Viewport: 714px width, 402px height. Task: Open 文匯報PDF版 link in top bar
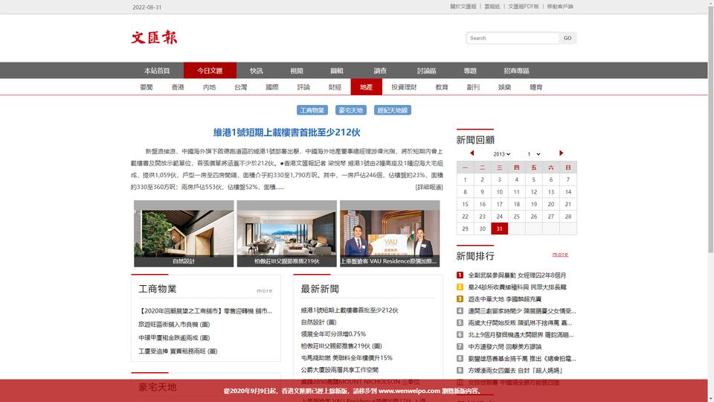point(523,7)
